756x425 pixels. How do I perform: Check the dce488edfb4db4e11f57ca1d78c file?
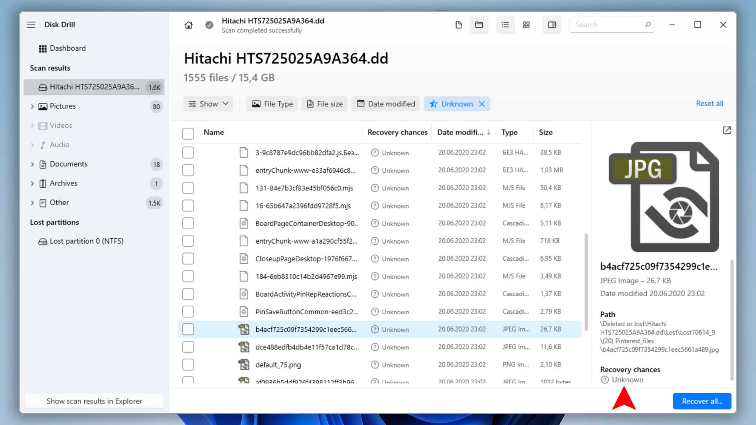click(x=188, y=347)
